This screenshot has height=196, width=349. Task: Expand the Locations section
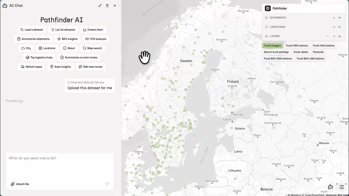(339, 27)
